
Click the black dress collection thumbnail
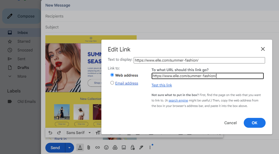pos(62,112)
